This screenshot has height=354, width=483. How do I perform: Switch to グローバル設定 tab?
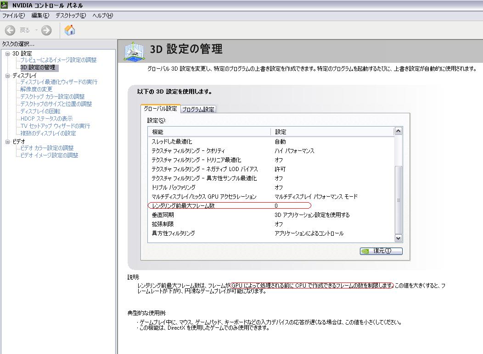tap(160, 109)
